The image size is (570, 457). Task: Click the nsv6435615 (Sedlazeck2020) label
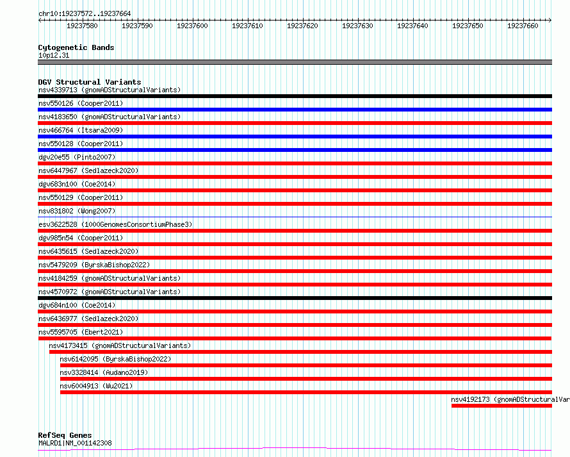pos(88,251)
